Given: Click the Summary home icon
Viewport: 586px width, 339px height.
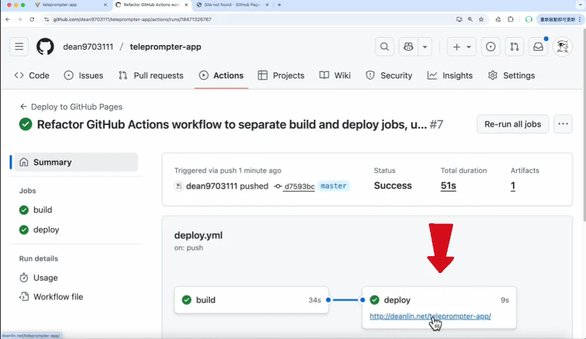Looking at the screenshot, I should pos(24,162).
